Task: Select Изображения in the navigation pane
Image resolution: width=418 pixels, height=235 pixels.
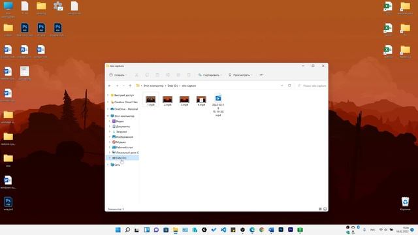Action: tap(122, 137)
